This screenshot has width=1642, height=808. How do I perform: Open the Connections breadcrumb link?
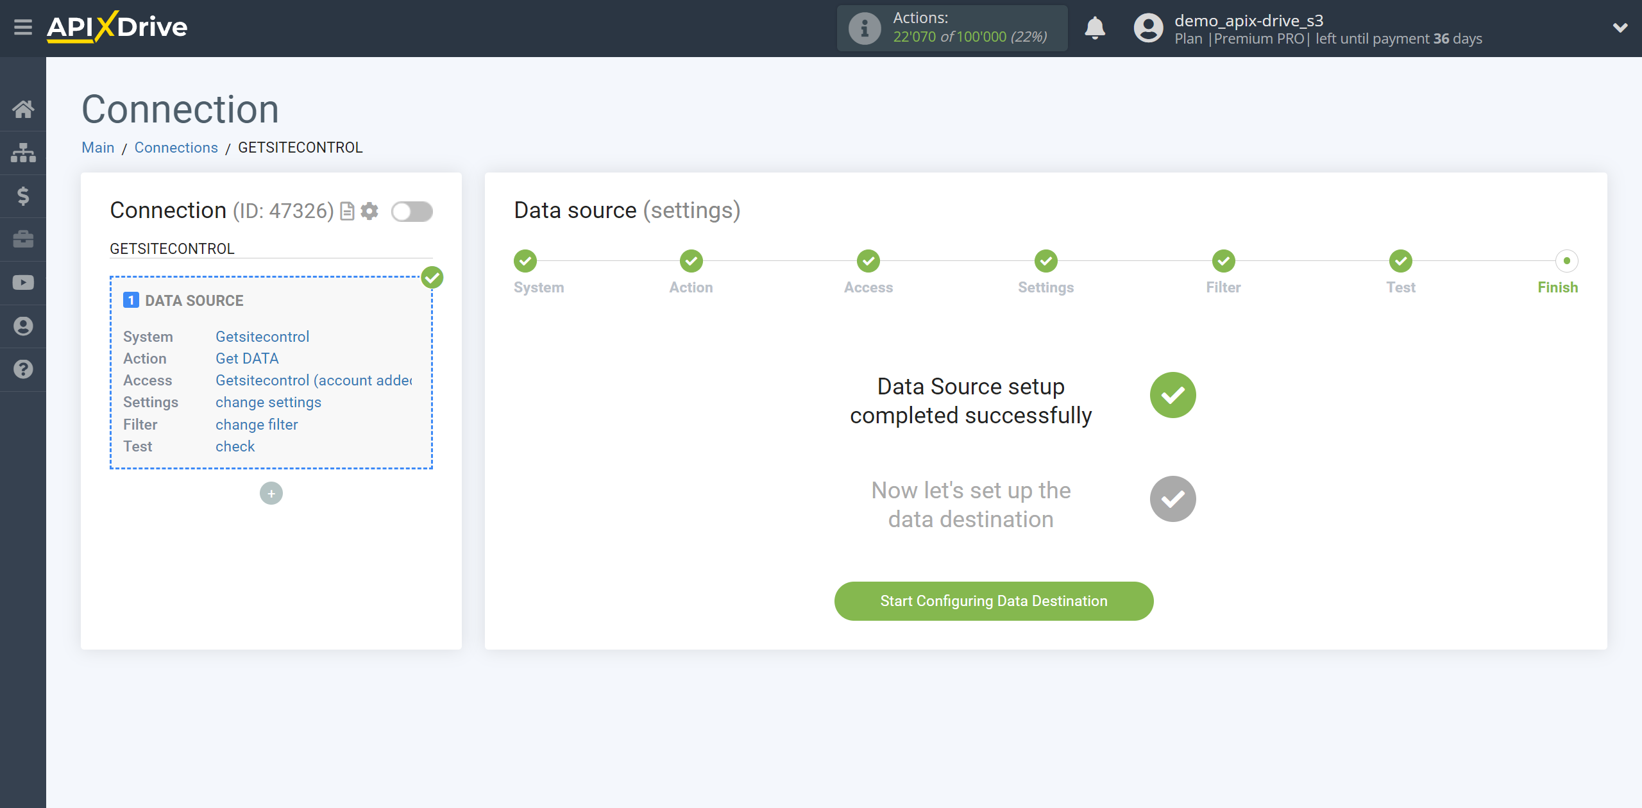pos(176,146)
